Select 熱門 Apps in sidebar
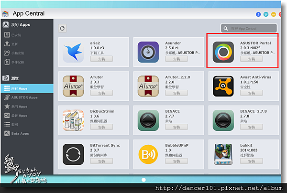The width and height of the screenshot is (287, 193). [27, 107]
